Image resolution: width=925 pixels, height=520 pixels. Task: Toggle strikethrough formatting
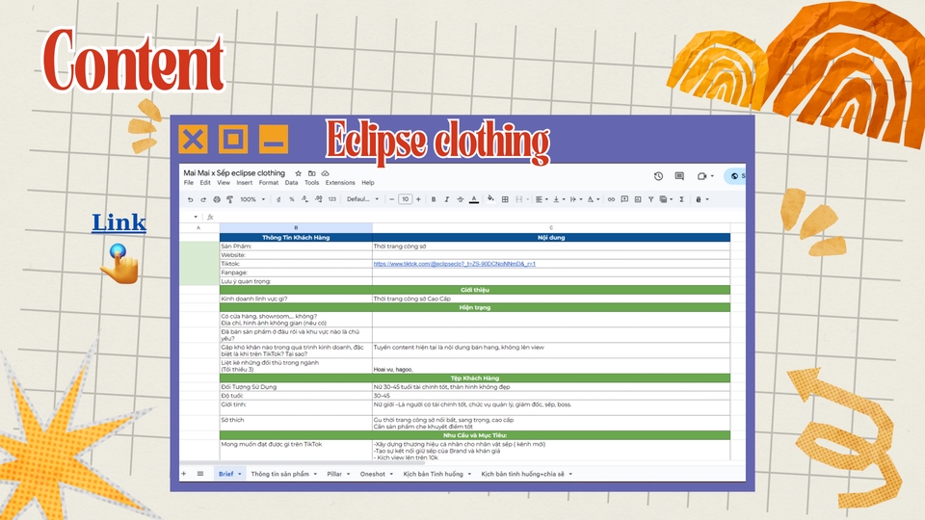point(460,199)
